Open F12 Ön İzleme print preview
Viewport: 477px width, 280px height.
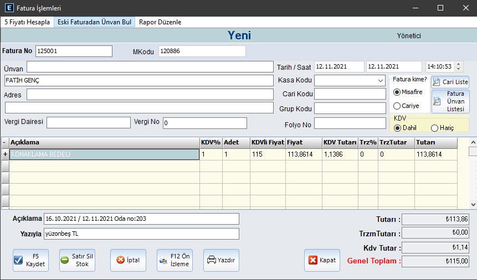pos(175,260)
